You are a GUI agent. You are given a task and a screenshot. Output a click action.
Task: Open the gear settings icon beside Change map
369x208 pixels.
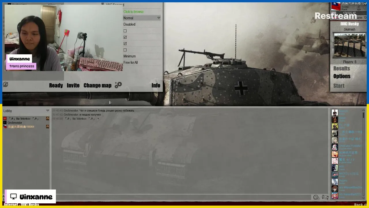point(118,85)
